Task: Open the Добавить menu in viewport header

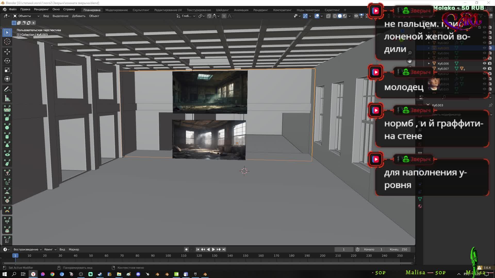Action: [x=79, y=16]
